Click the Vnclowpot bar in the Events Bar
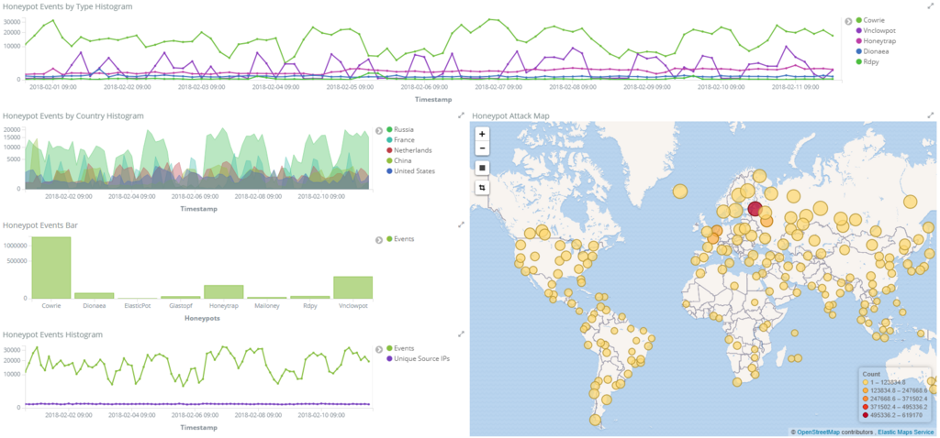The height and width of the screenshot is (438, 940). pyautogui.click(x=352, y=287)
